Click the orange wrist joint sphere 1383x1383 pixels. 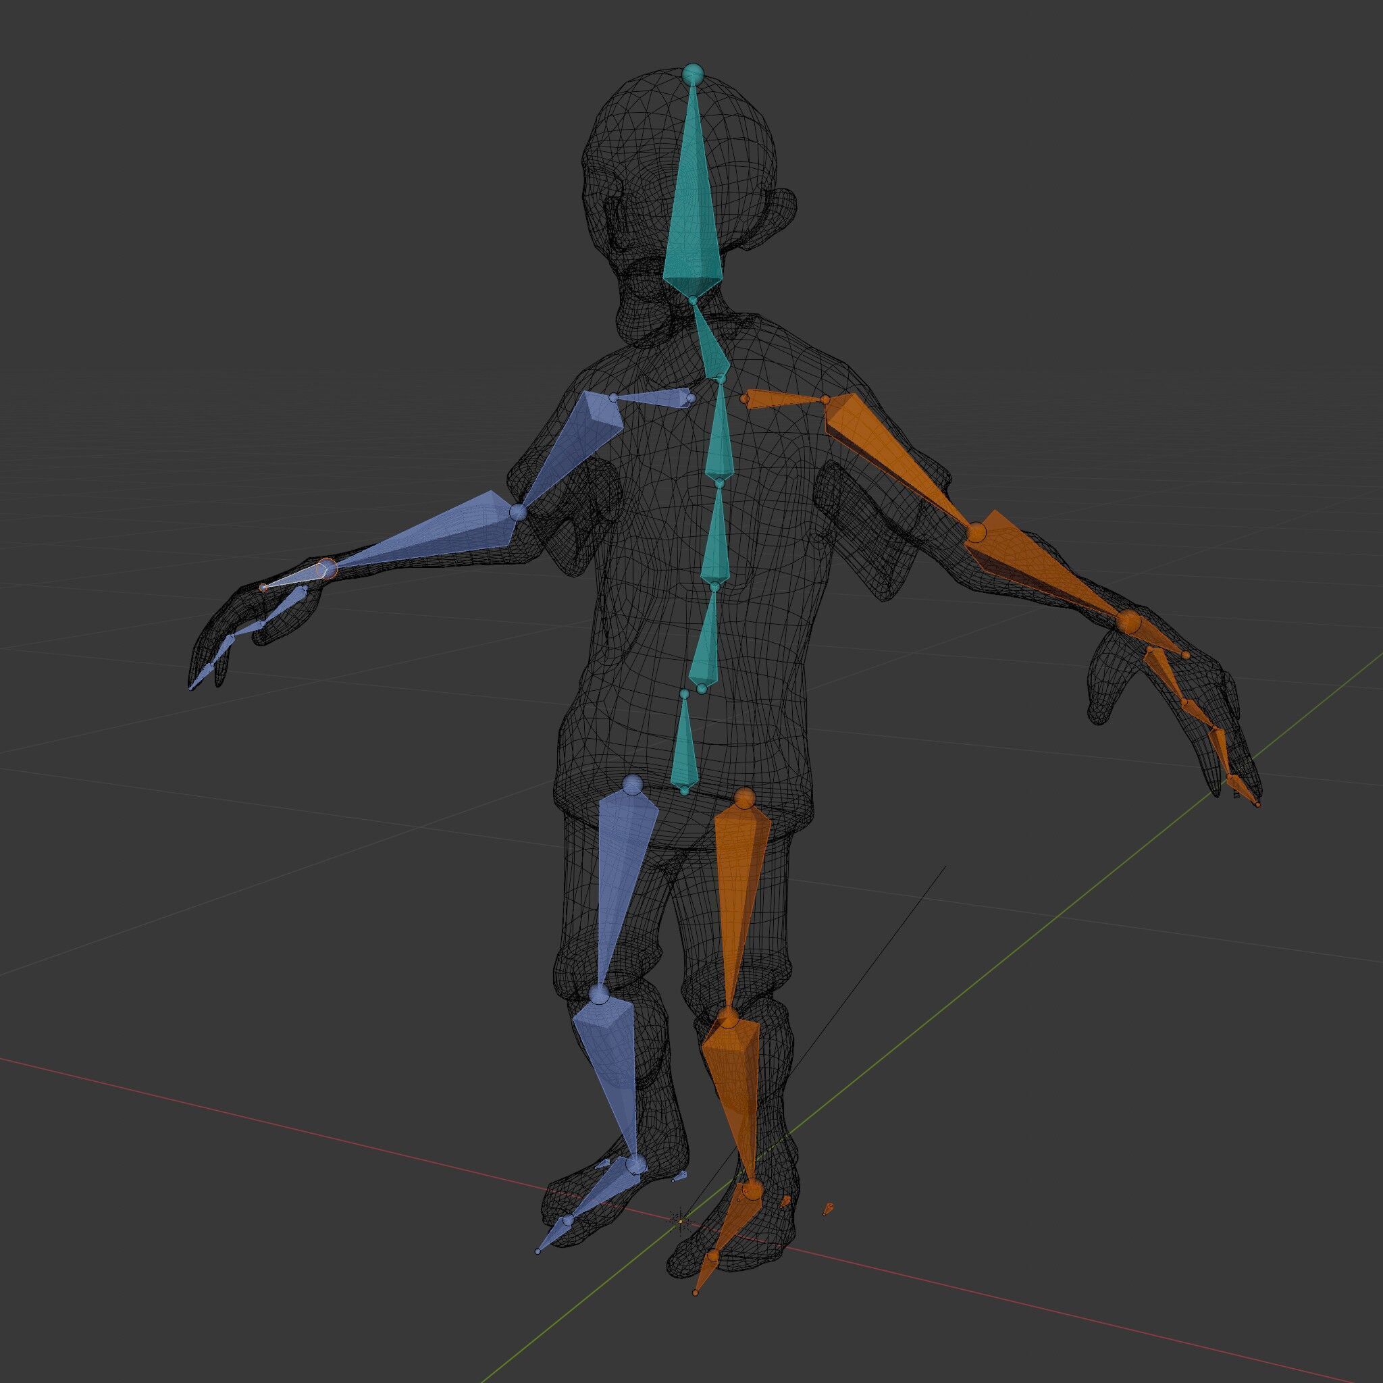tap(1129, 621)
